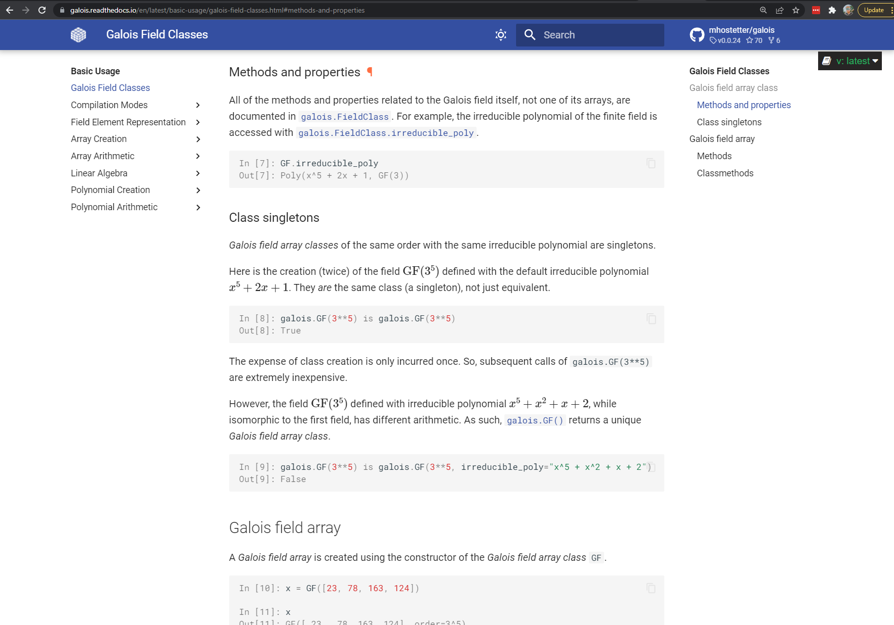Screen dimensions: 894x625
Task: Click the bookmark star in the address bar
Action: click(x=796, y=10)
